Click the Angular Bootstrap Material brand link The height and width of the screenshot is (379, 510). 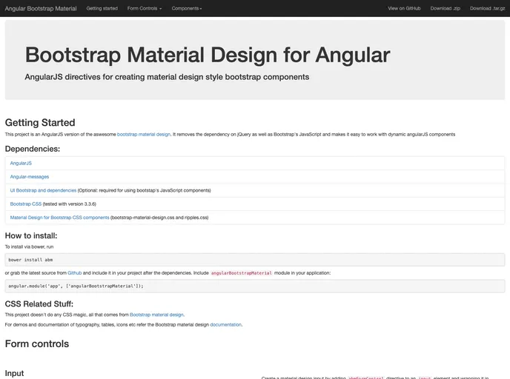tap(41, 8)
